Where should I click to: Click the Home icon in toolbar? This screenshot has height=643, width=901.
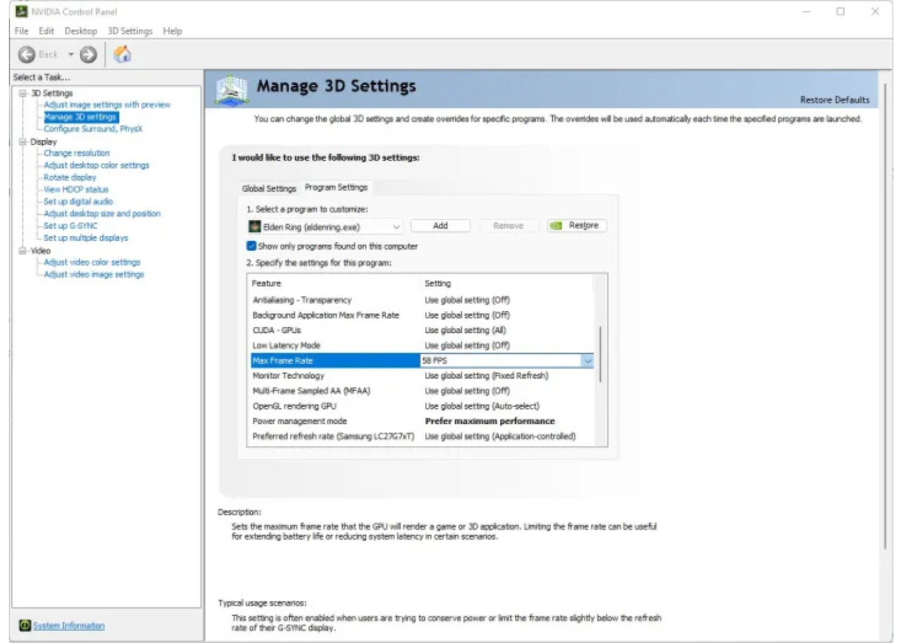123,55
